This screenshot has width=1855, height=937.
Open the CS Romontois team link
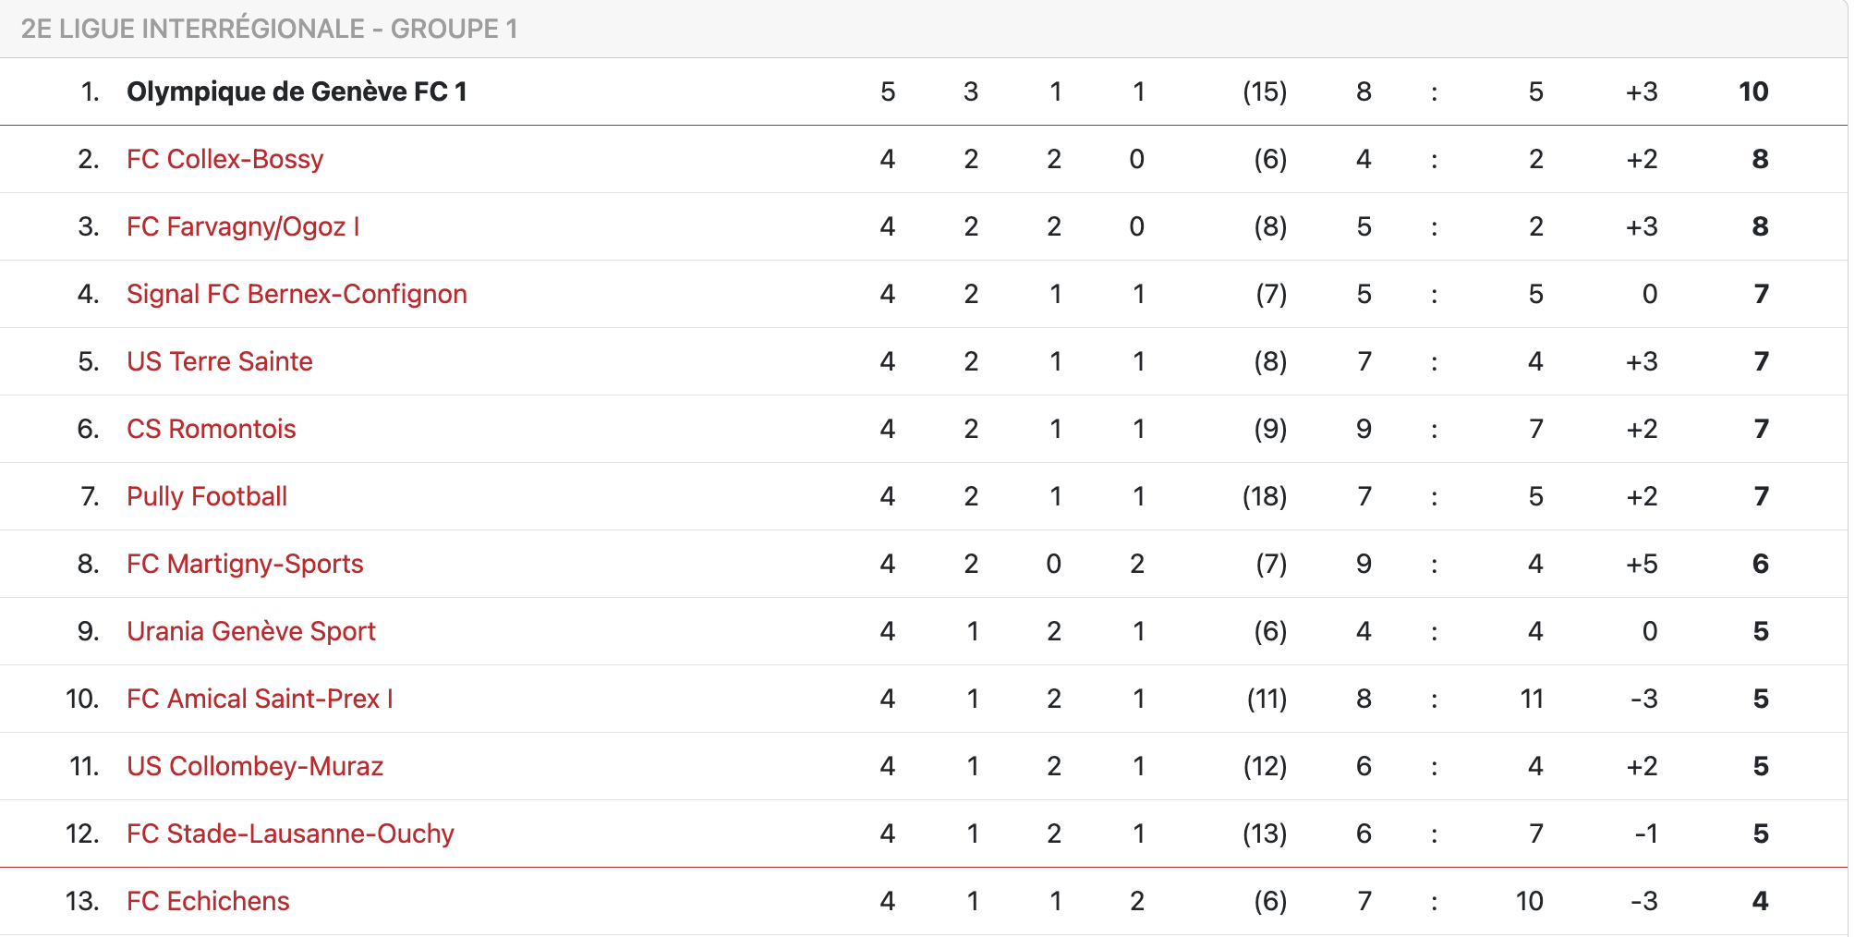[212, 429]
